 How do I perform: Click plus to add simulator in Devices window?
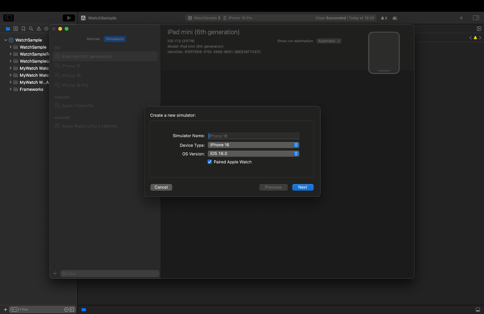click(x=55, y=274)
